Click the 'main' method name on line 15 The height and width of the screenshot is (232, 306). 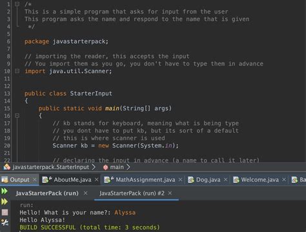pyautogui.click(x=112, y=108)
